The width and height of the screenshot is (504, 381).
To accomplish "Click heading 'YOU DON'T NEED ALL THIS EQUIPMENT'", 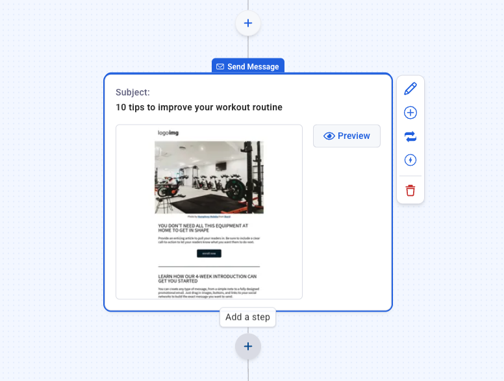I will pos(203,228).
